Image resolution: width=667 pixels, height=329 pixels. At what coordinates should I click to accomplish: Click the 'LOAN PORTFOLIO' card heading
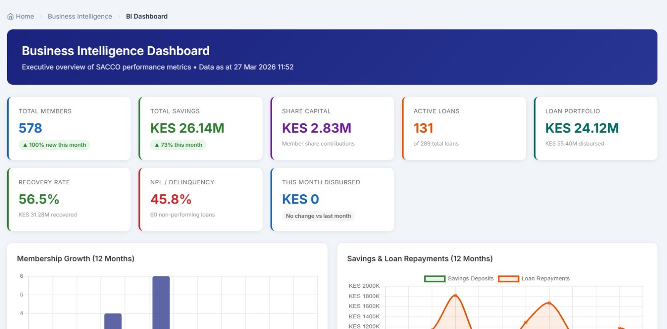point(573,111)
